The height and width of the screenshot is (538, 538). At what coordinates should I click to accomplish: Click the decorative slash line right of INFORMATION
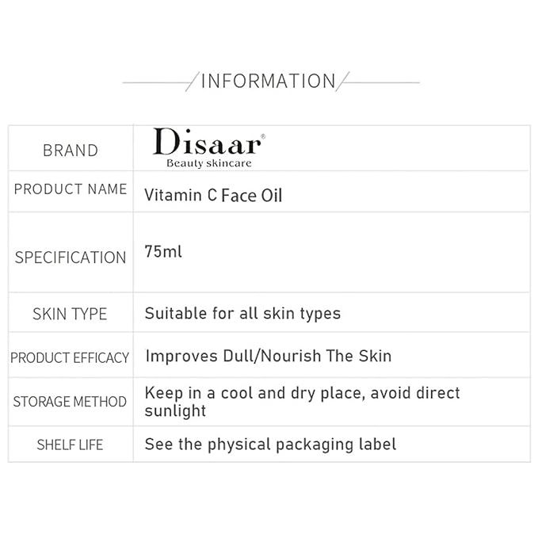pyautogui.click(x=345, y=82)
